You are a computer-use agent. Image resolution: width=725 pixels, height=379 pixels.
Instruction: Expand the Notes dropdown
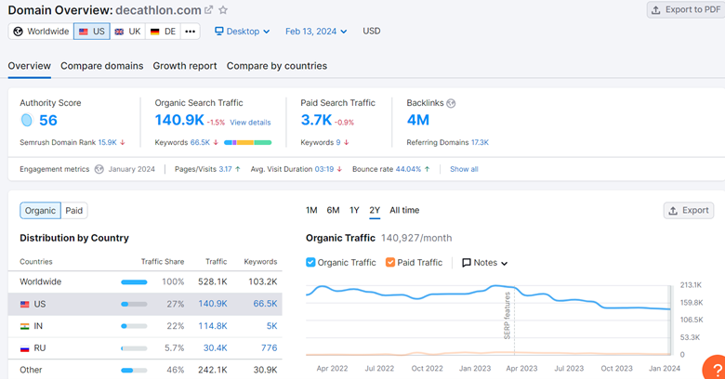tap(485, 263)
